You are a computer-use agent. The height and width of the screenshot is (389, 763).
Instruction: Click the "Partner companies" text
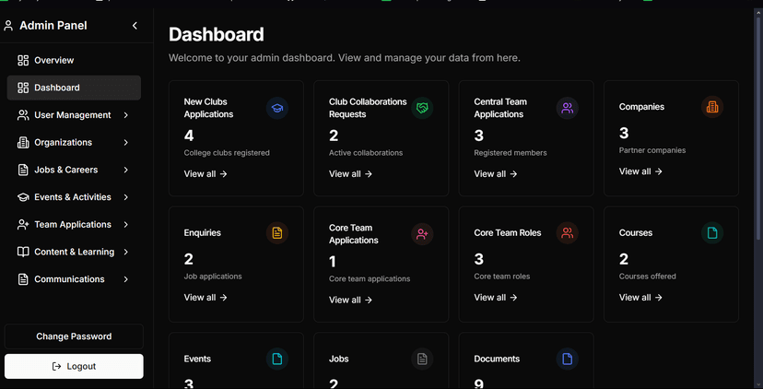click(x=652, y=150)
